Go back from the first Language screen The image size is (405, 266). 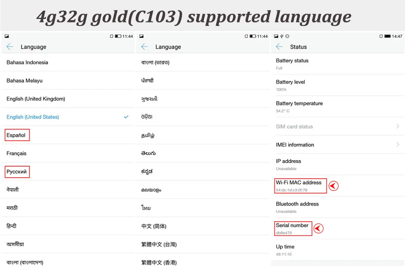(10, 46)
